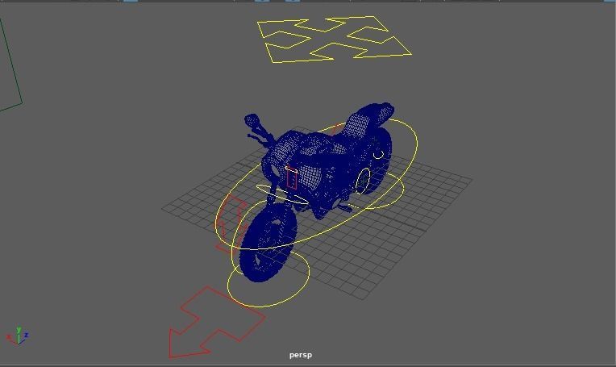
Task: Select the yellow ground circle under the front wheel
Action: [268, 279]
